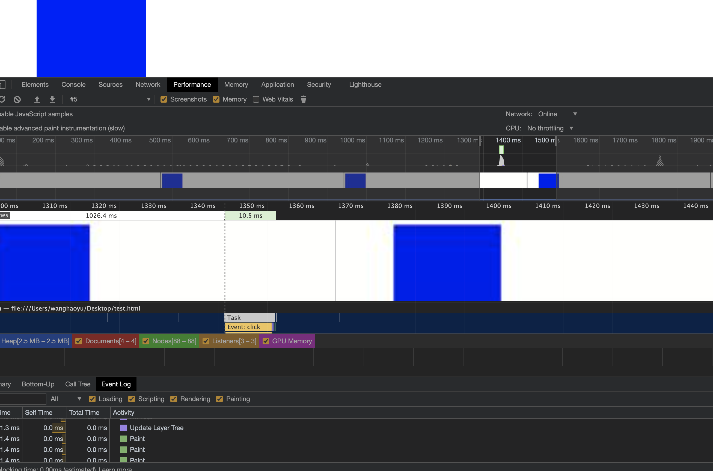Click the Heap[2.5 MB – 2.5 MB] counter
This screenshot has height=471, width=713.
[x=36, y=341]
